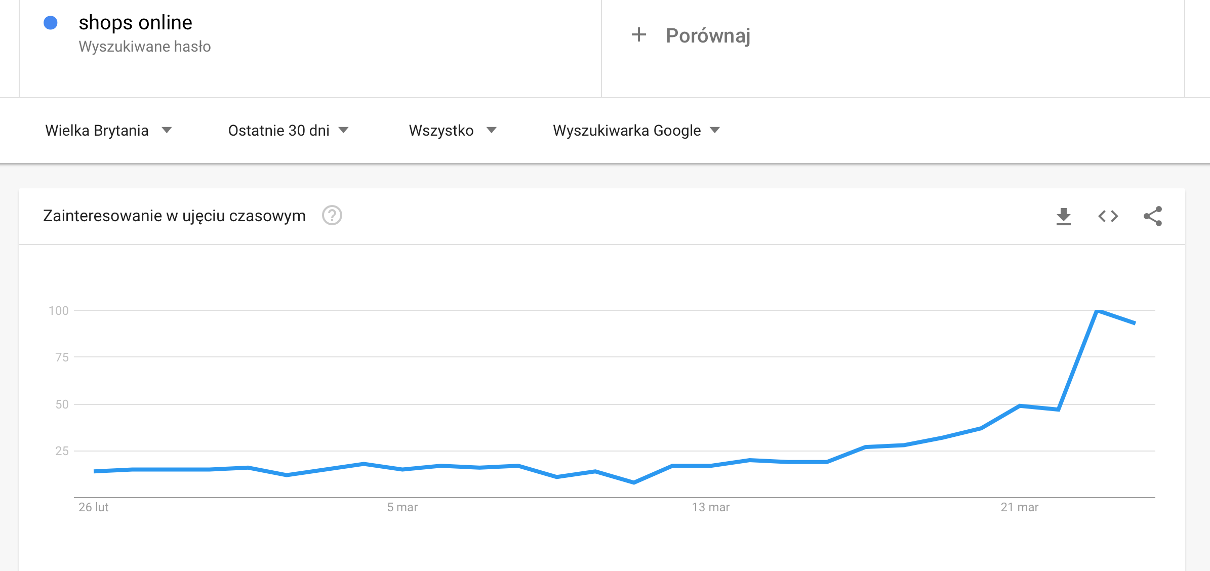Select the 21 mar date label
Screen dimensions: 1210x571
click(1019, 507)
